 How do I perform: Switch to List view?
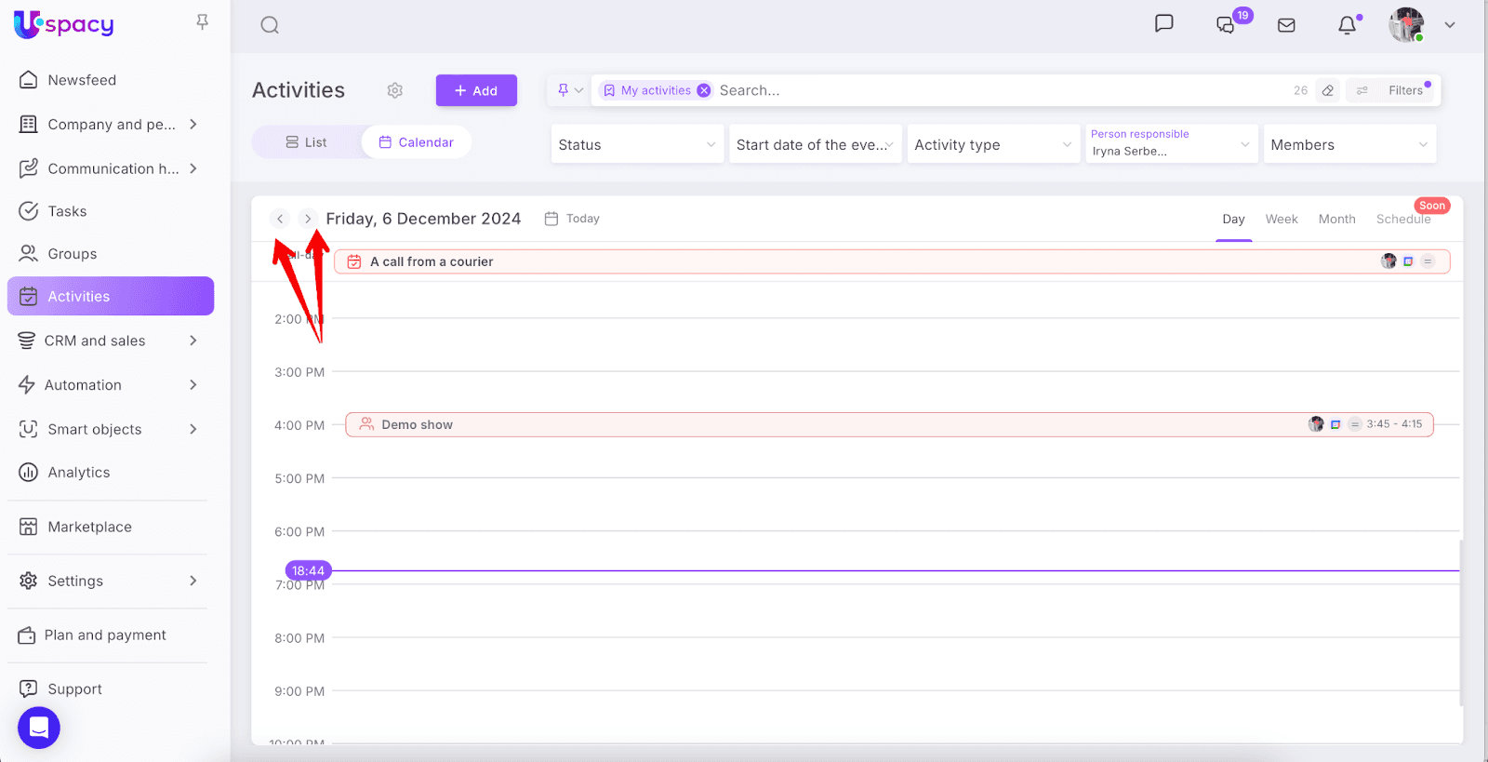click(306, 142)
